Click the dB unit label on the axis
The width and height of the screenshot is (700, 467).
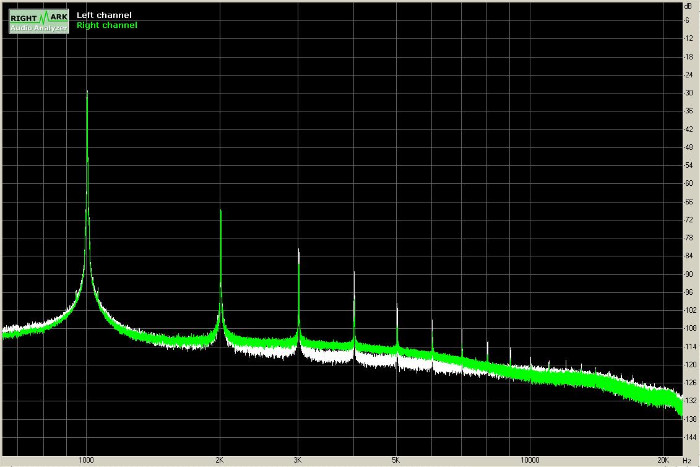tap(688, 6)
